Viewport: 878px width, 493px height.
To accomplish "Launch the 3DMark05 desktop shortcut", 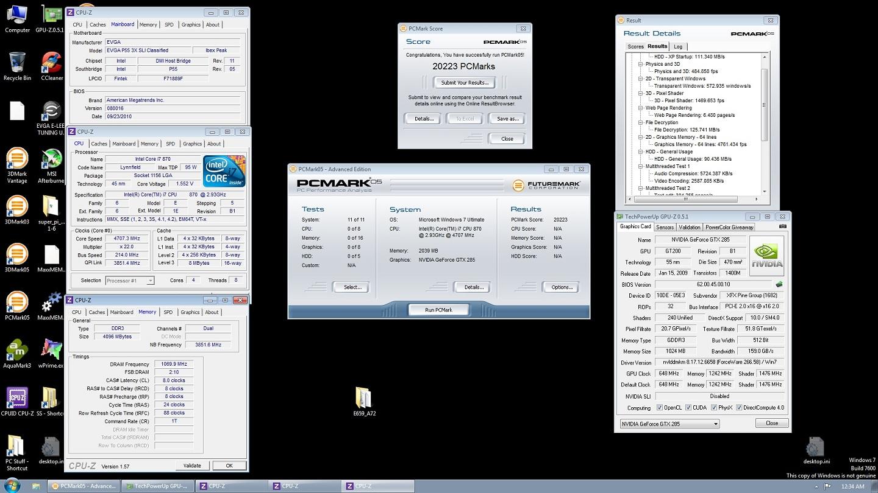I will [x=17, y=258].
